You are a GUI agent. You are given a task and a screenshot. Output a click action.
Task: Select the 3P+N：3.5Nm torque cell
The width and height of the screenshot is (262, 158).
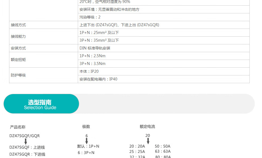coord(93,64)
